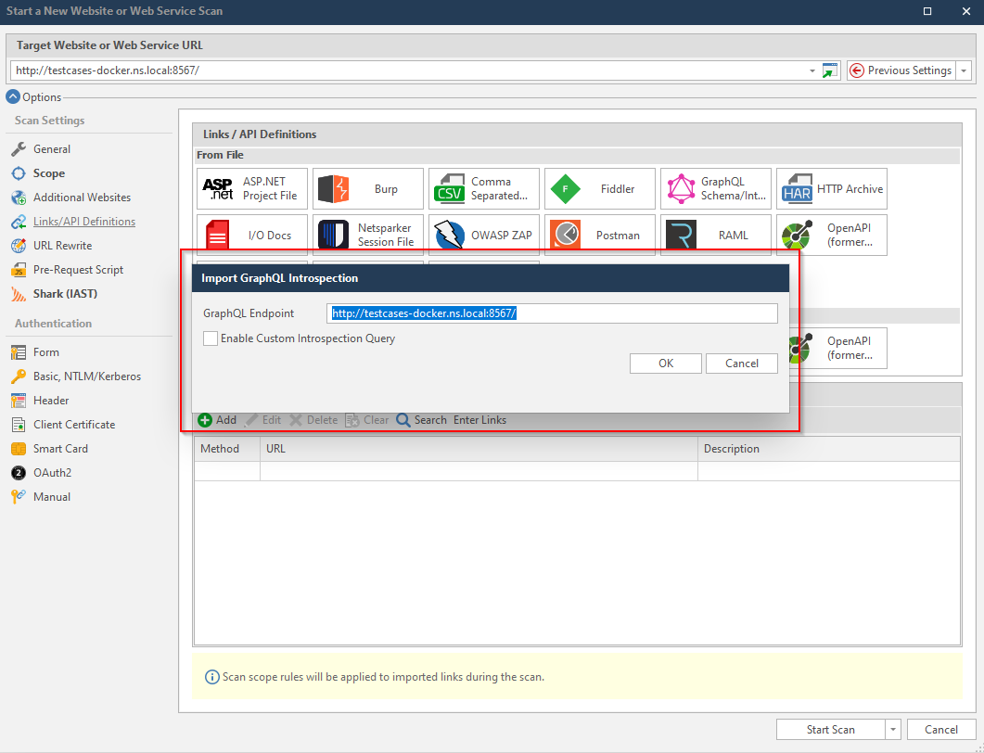Go to OAuth2 authentication settings
The image size is (984, 753).
(52, 473)
